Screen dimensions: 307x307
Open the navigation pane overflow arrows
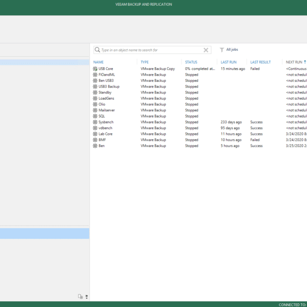[x=87, y=297]
